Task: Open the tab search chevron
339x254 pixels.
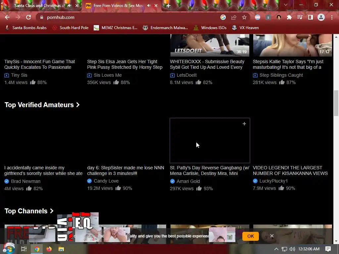Action: pos(286,5)
